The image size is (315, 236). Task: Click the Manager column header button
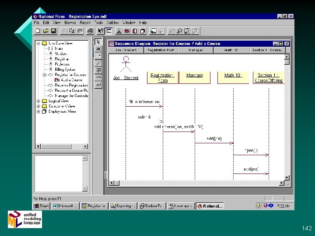(196, 50)
